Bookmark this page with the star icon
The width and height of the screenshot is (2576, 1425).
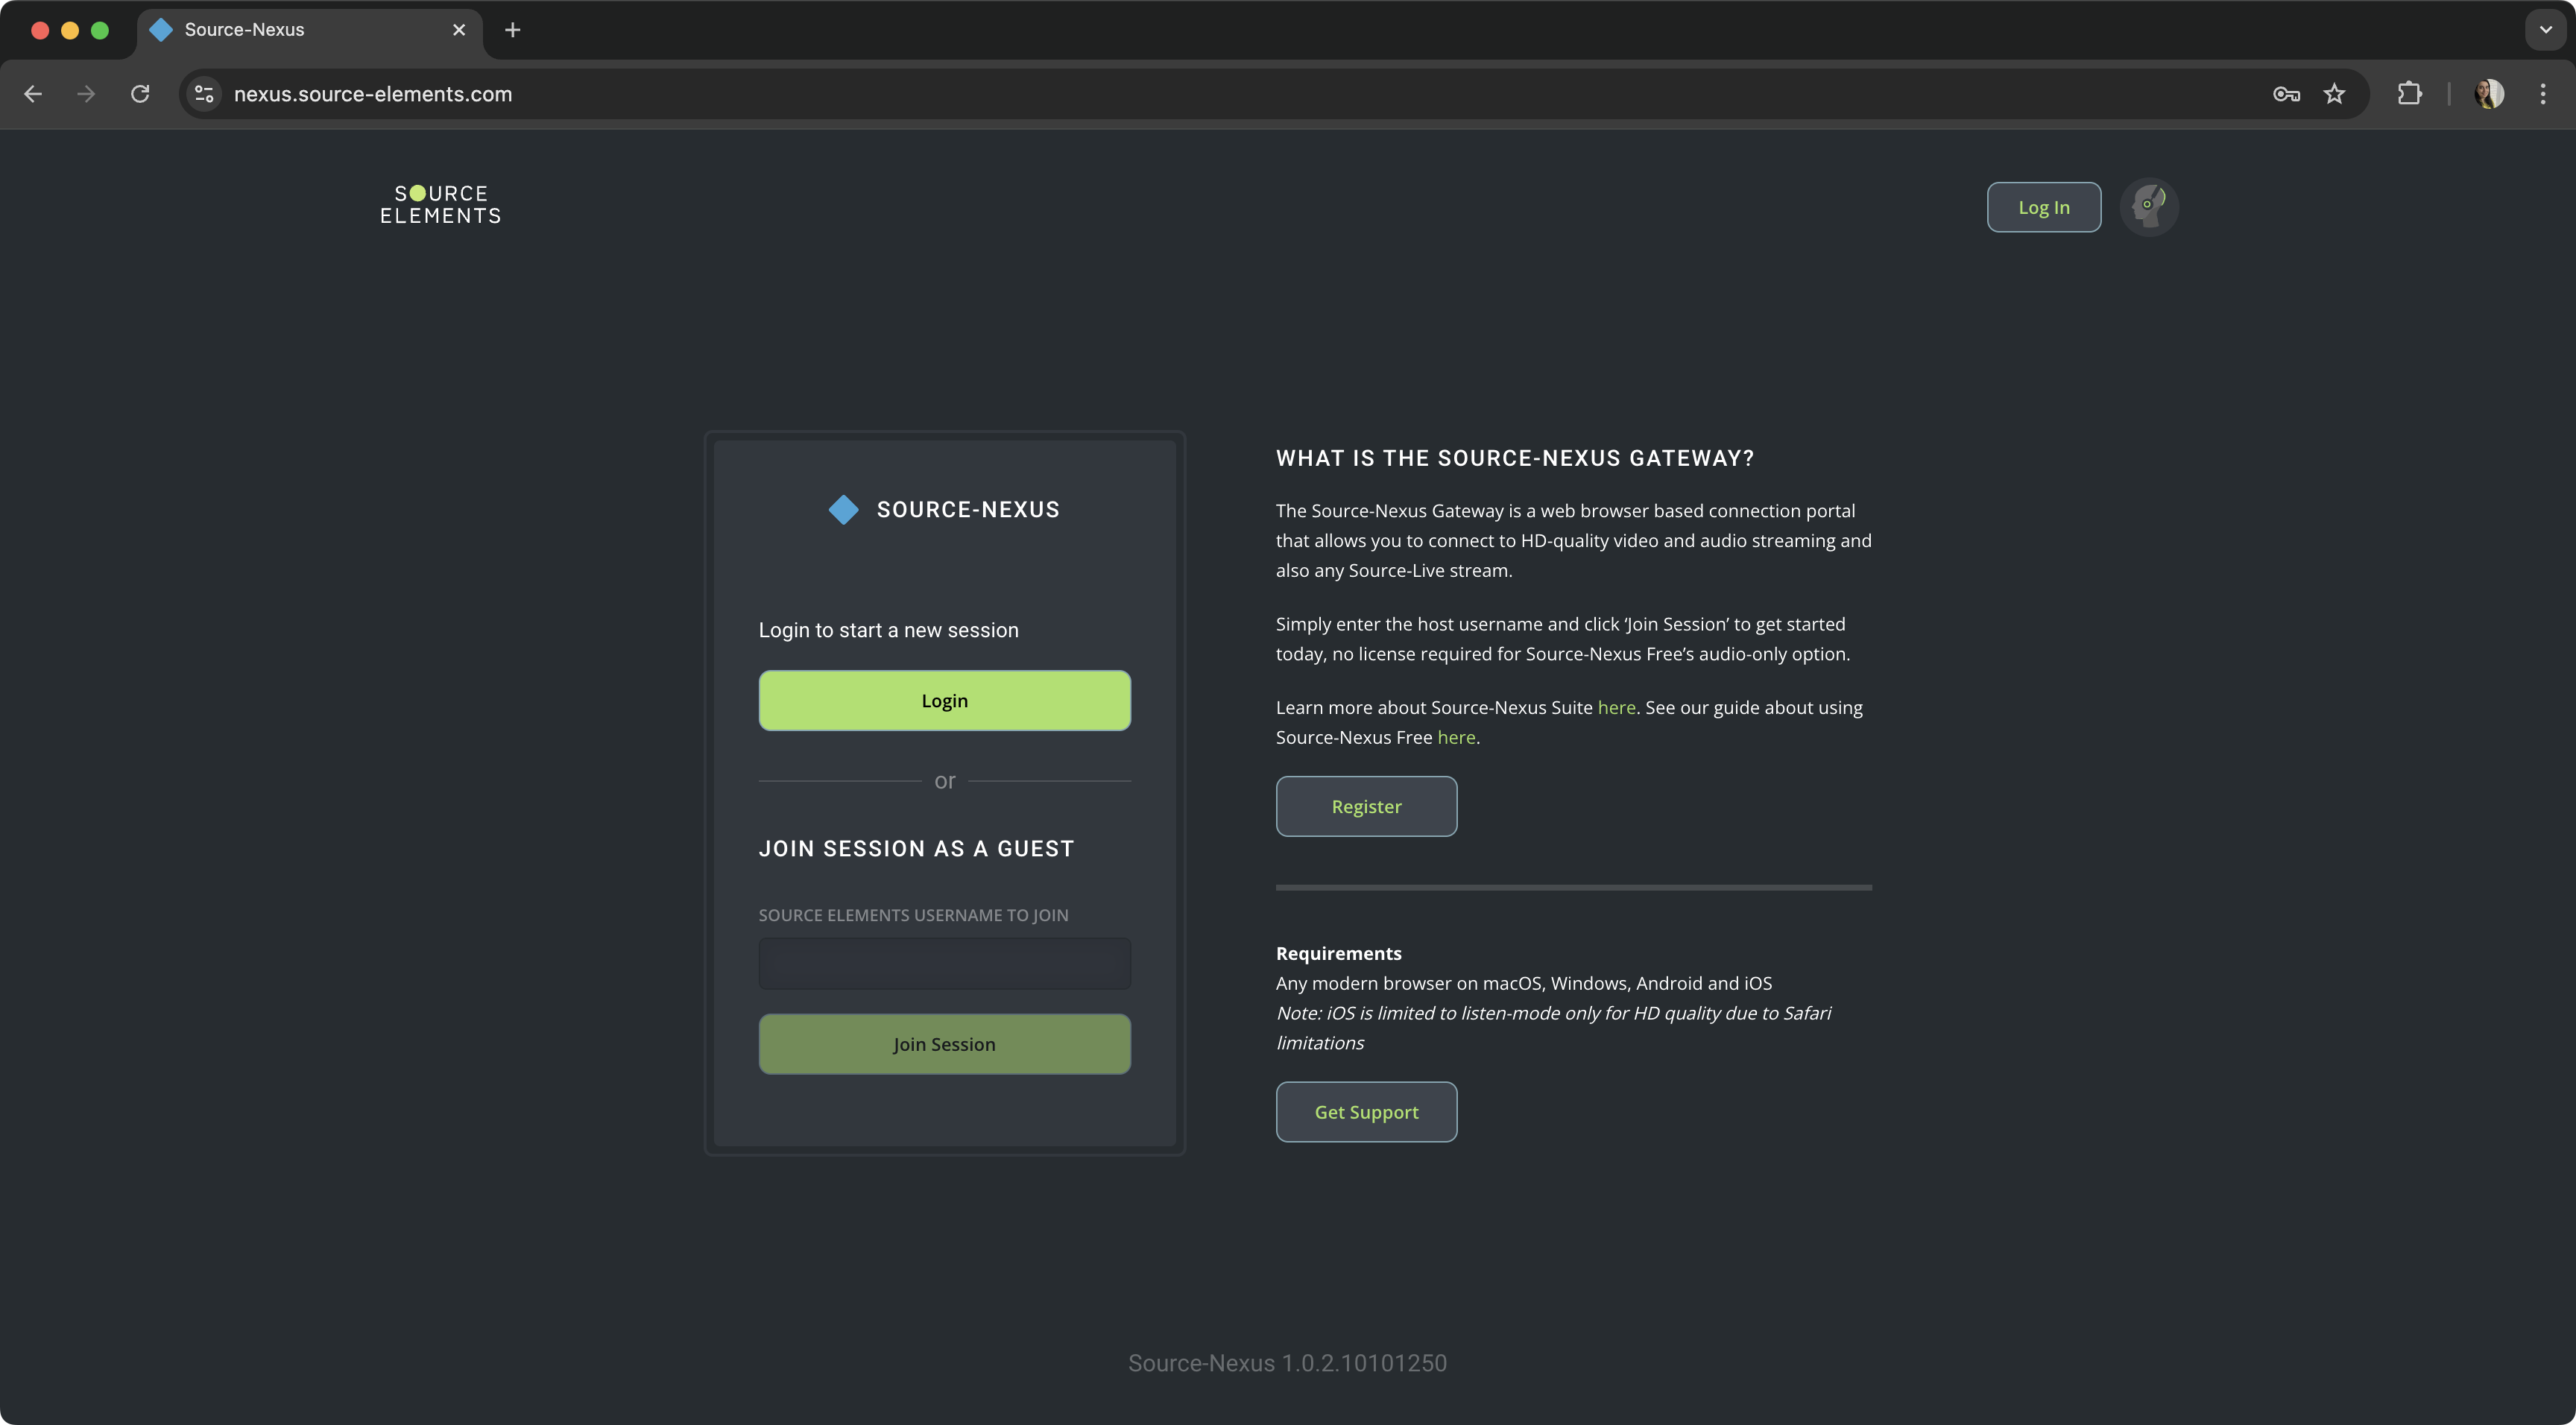pos(2334,94)
